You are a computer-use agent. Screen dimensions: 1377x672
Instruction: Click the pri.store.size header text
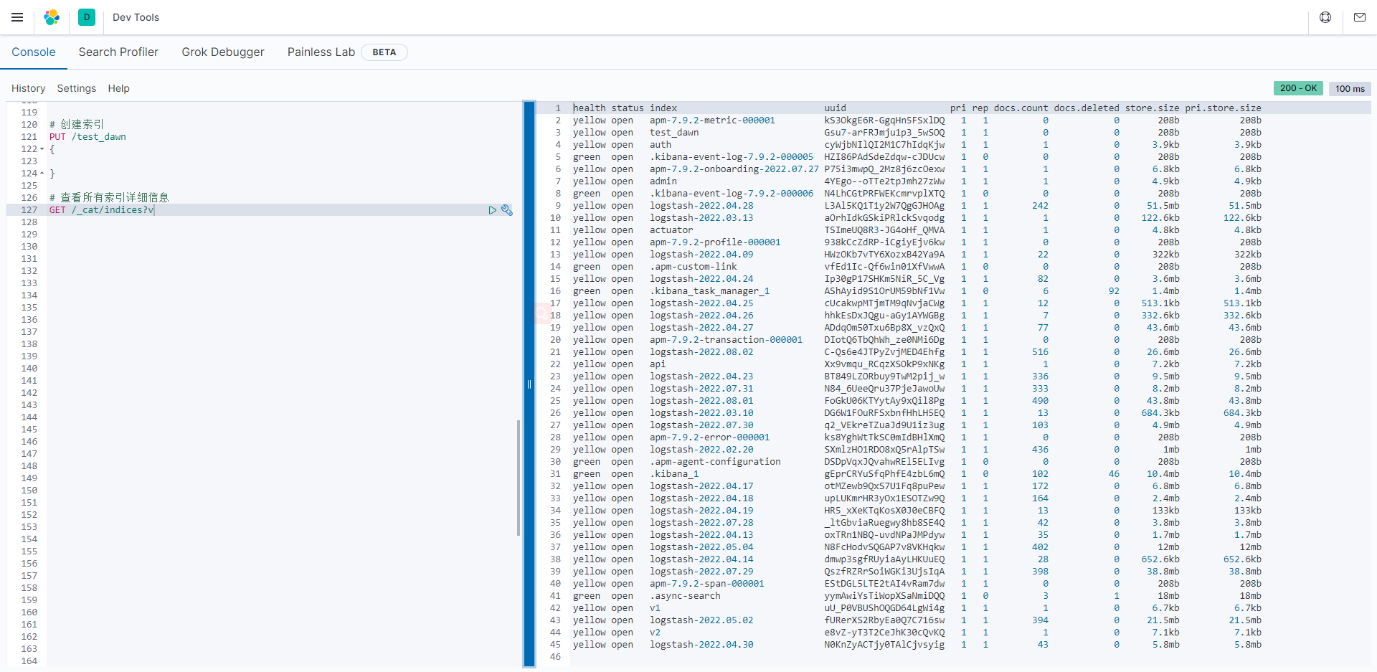(1223, 108)
